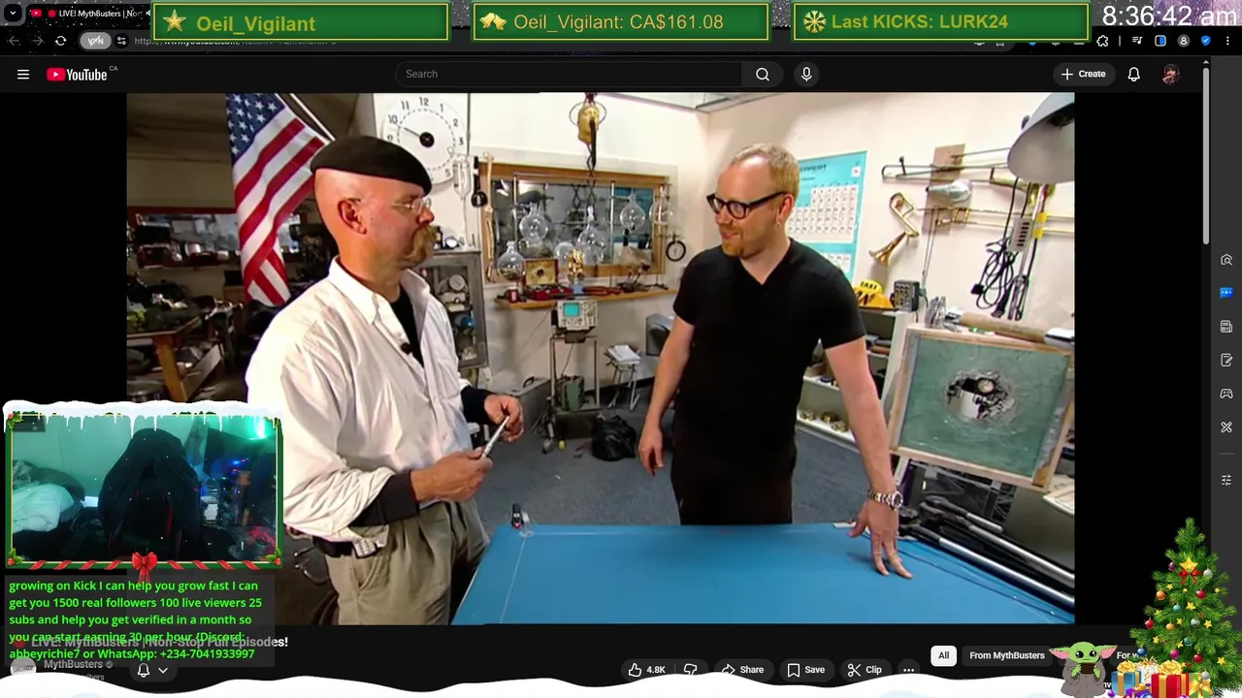
Task: Open the YouTube account avatar menu
Action: click(1170, 74)
